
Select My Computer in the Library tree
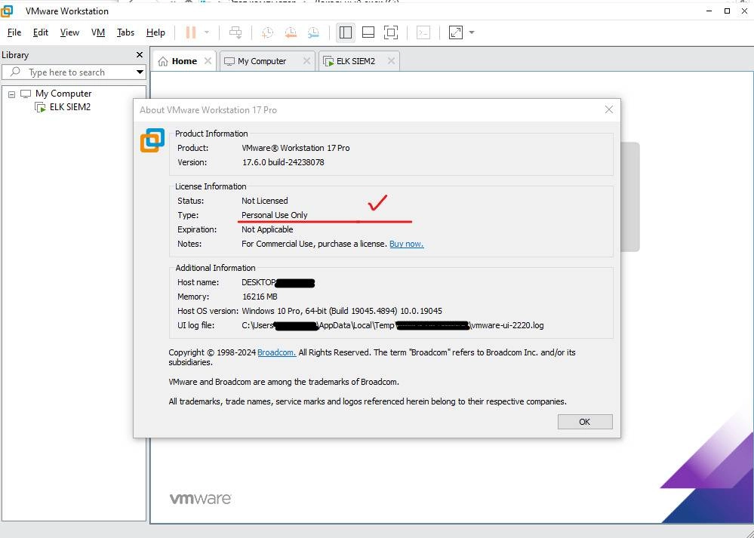point(63,94)
